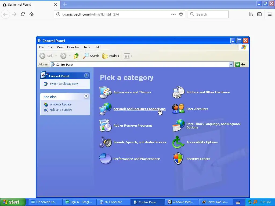Click the browser Home icon

point(31,14)
